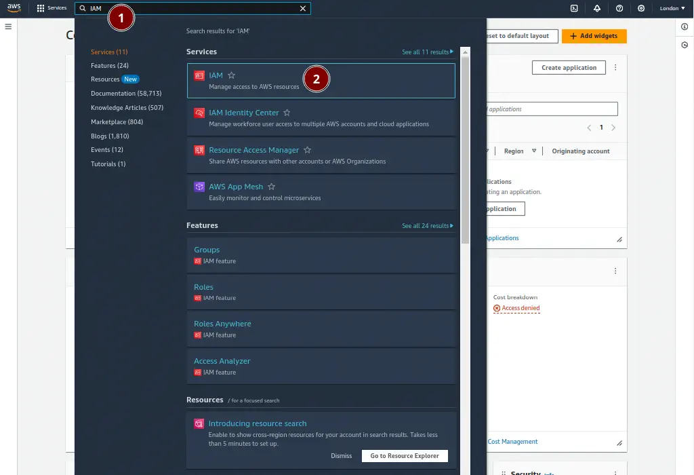
Task: Open the Roles IAM feature
Action: point(321,292)
